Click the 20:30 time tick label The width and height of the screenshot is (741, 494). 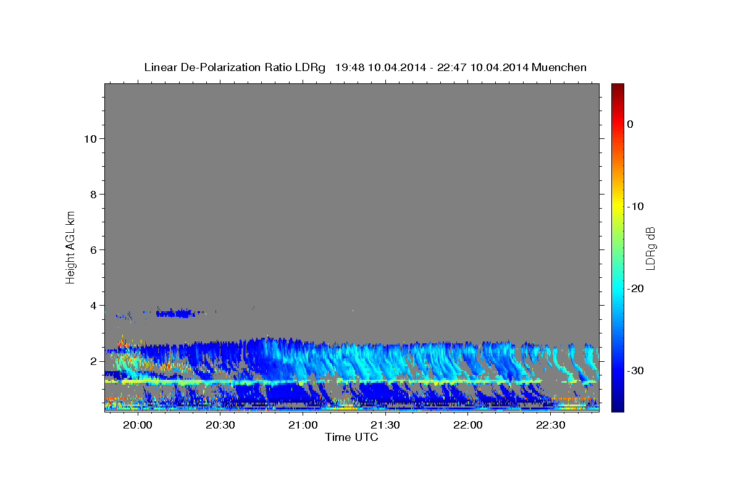[220, 425]
